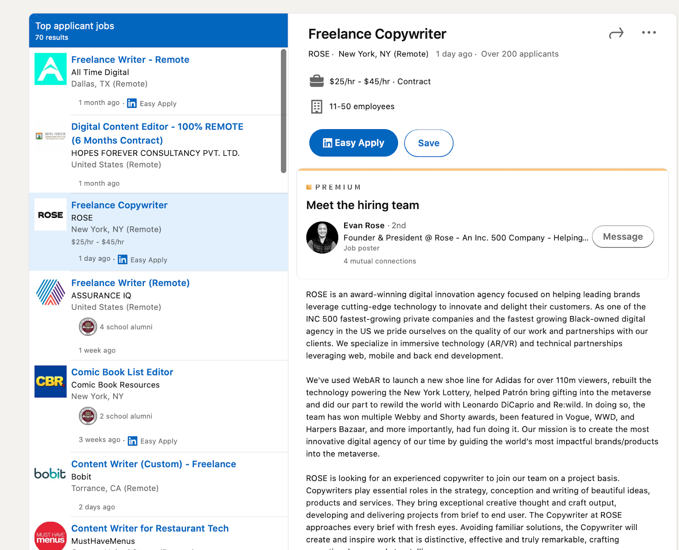The width and height of the screenshot is (679, 550).
Task: Click the CBR company logo
Action: (51, 381)
